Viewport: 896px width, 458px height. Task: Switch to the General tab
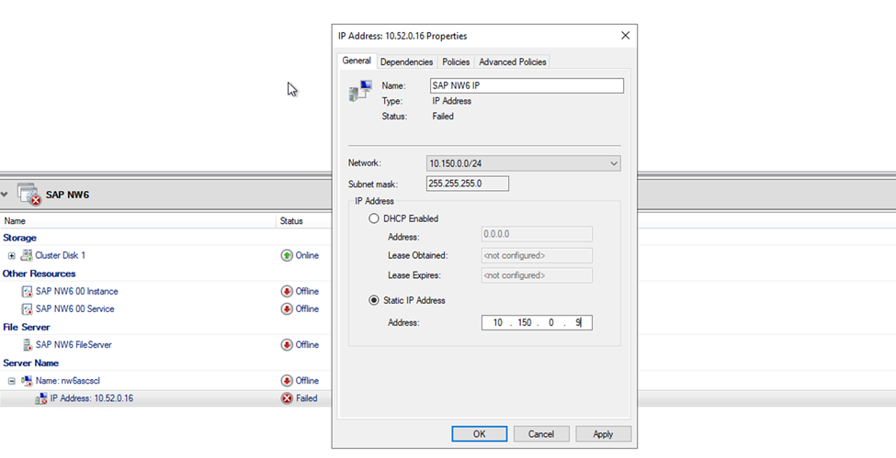pos(357,61)
